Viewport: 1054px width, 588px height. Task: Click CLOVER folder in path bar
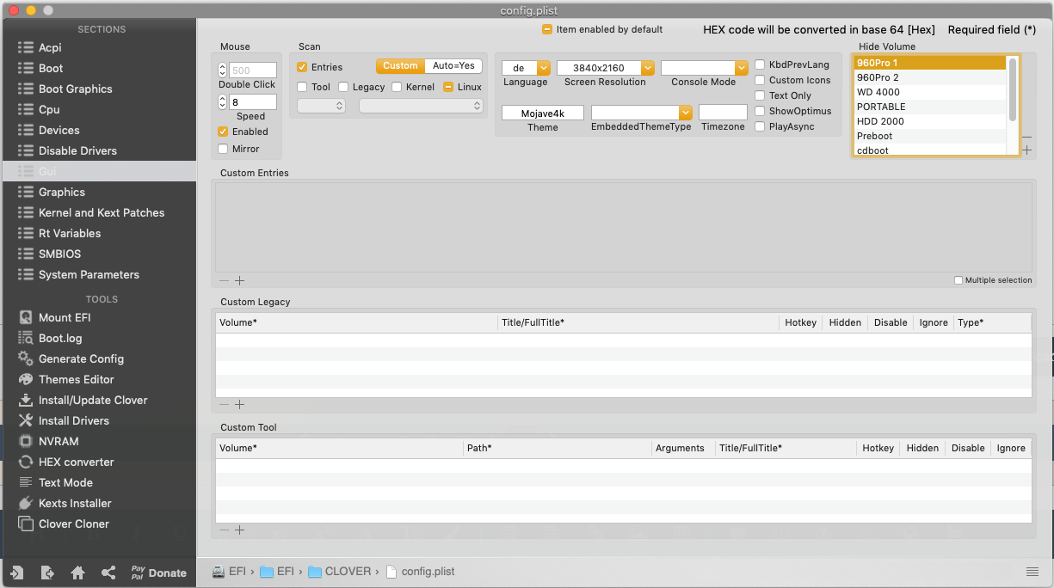[339, 572]
